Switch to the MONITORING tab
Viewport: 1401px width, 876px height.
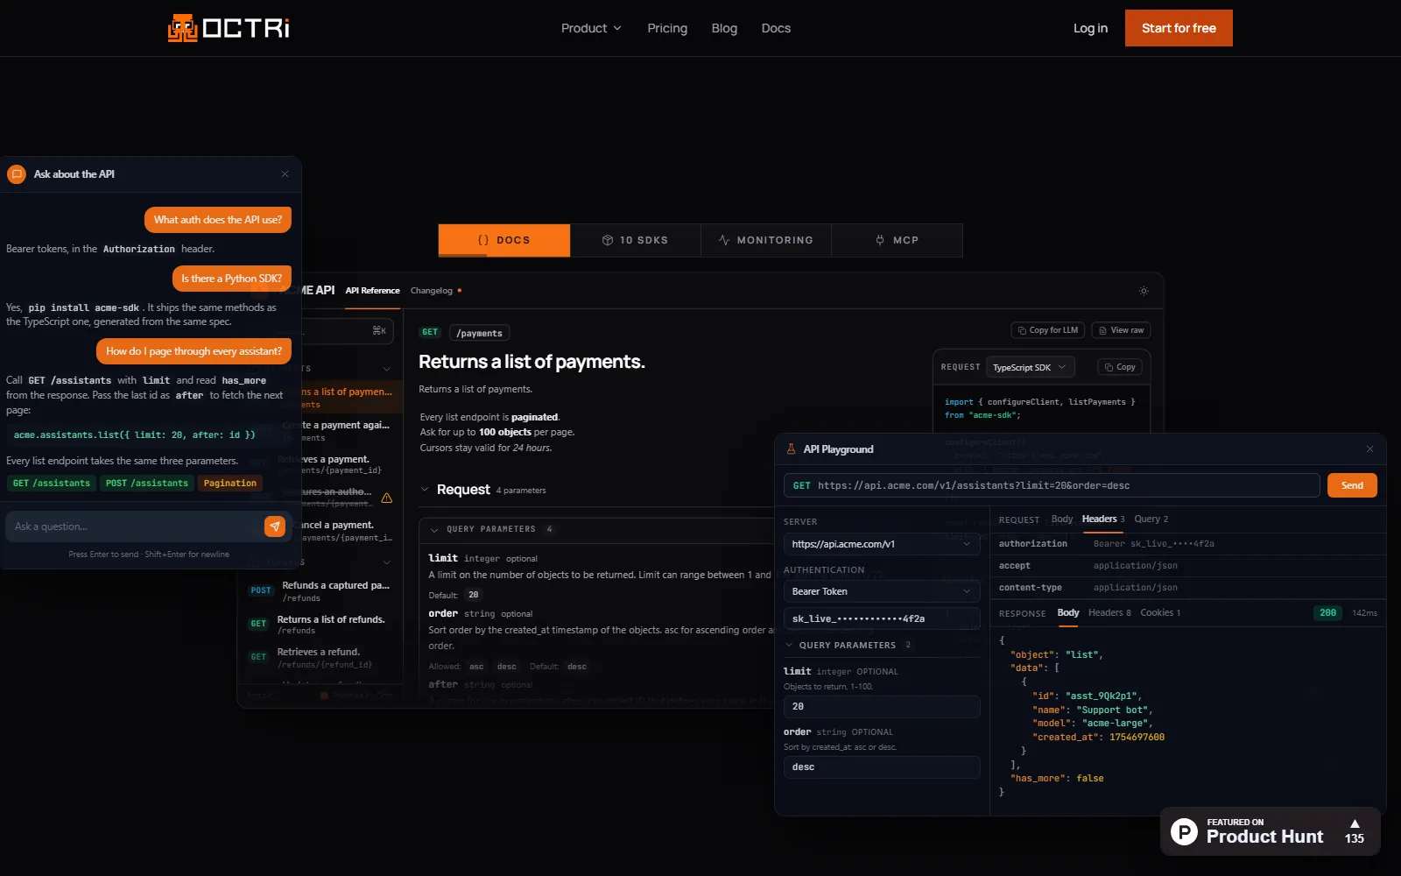(766, 240)
